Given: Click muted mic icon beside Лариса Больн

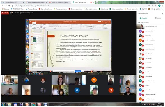Looking at the screenshot, I should pos(143,91).
